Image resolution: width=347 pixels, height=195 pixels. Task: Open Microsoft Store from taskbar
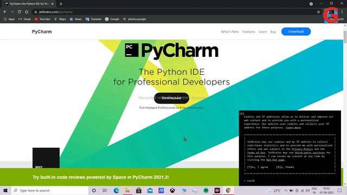pos(139,190)
